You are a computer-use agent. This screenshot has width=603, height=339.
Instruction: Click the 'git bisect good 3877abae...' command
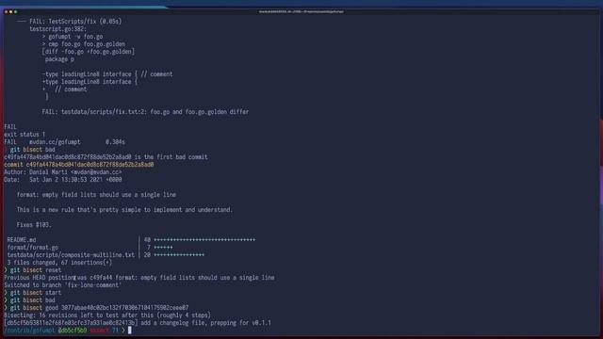[x=99, y=308]
